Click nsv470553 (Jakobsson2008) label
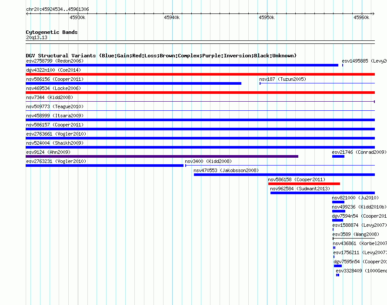 (x=226, y=170)
